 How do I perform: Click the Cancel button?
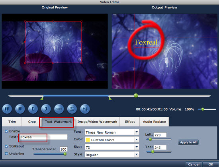(x=194, y=164)
